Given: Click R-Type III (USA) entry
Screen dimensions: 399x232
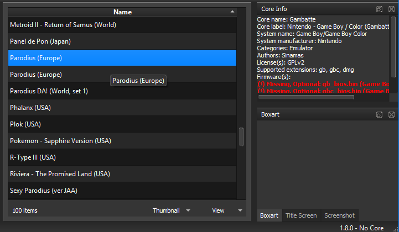Looking at the screenshot, I should coord(33,157).
